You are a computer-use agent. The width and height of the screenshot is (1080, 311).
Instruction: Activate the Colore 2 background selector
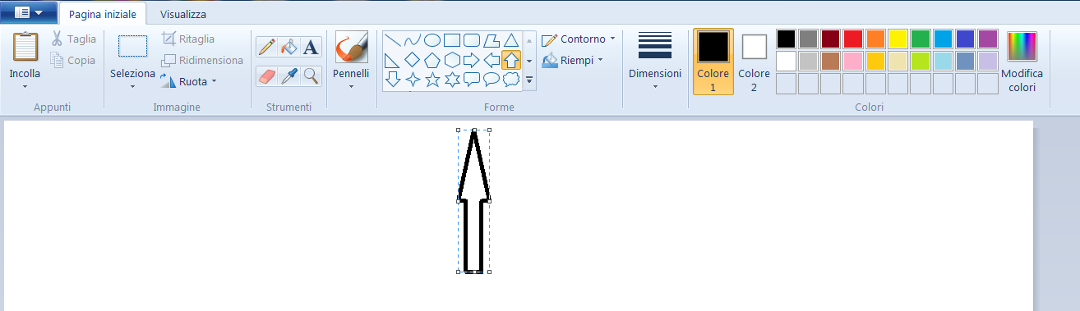pos(754,62)
